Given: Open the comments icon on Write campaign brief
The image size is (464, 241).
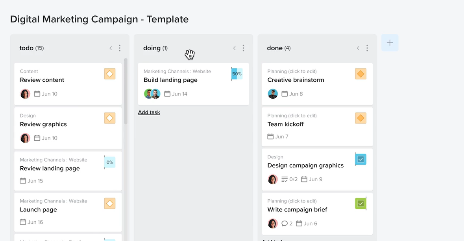Looking at the screenshot, I should (x=285, y=224).
